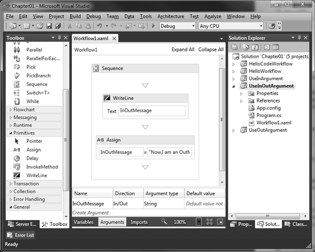The height and width of the screenshot is (252, 315).
Task: Switch to the Imports tab
Action: [139, 222]
